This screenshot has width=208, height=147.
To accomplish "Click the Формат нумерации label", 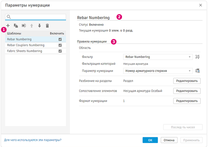I will [93, 101].
